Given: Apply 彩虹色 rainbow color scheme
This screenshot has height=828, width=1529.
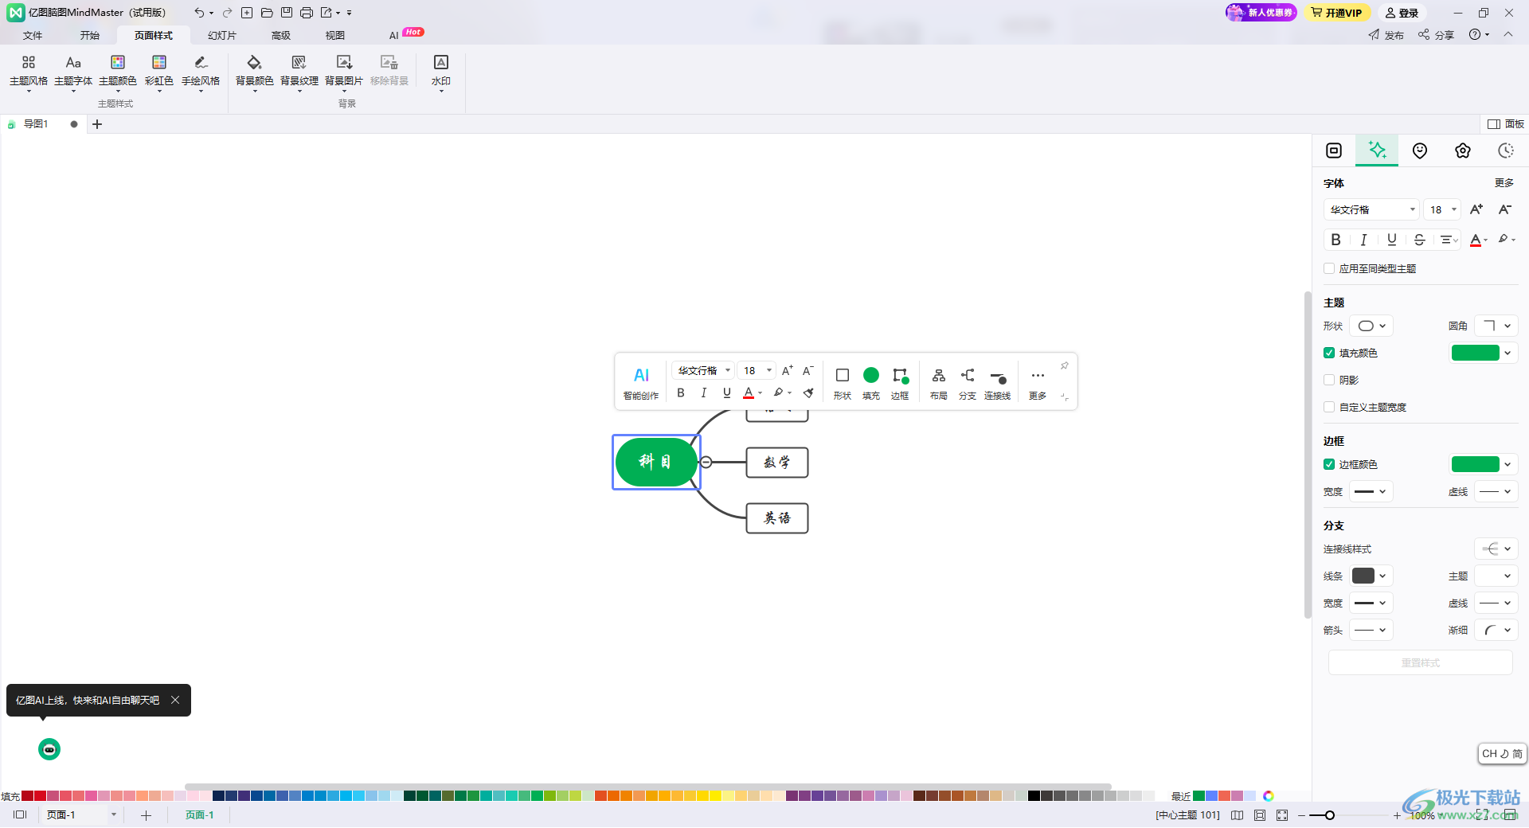Looking at the screenshot, I should click(x=159, y=72).
